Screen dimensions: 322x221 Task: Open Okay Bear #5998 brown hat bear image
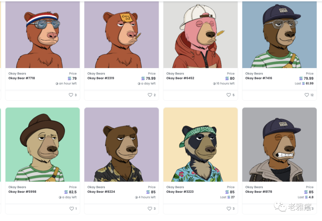click(43, 145)
